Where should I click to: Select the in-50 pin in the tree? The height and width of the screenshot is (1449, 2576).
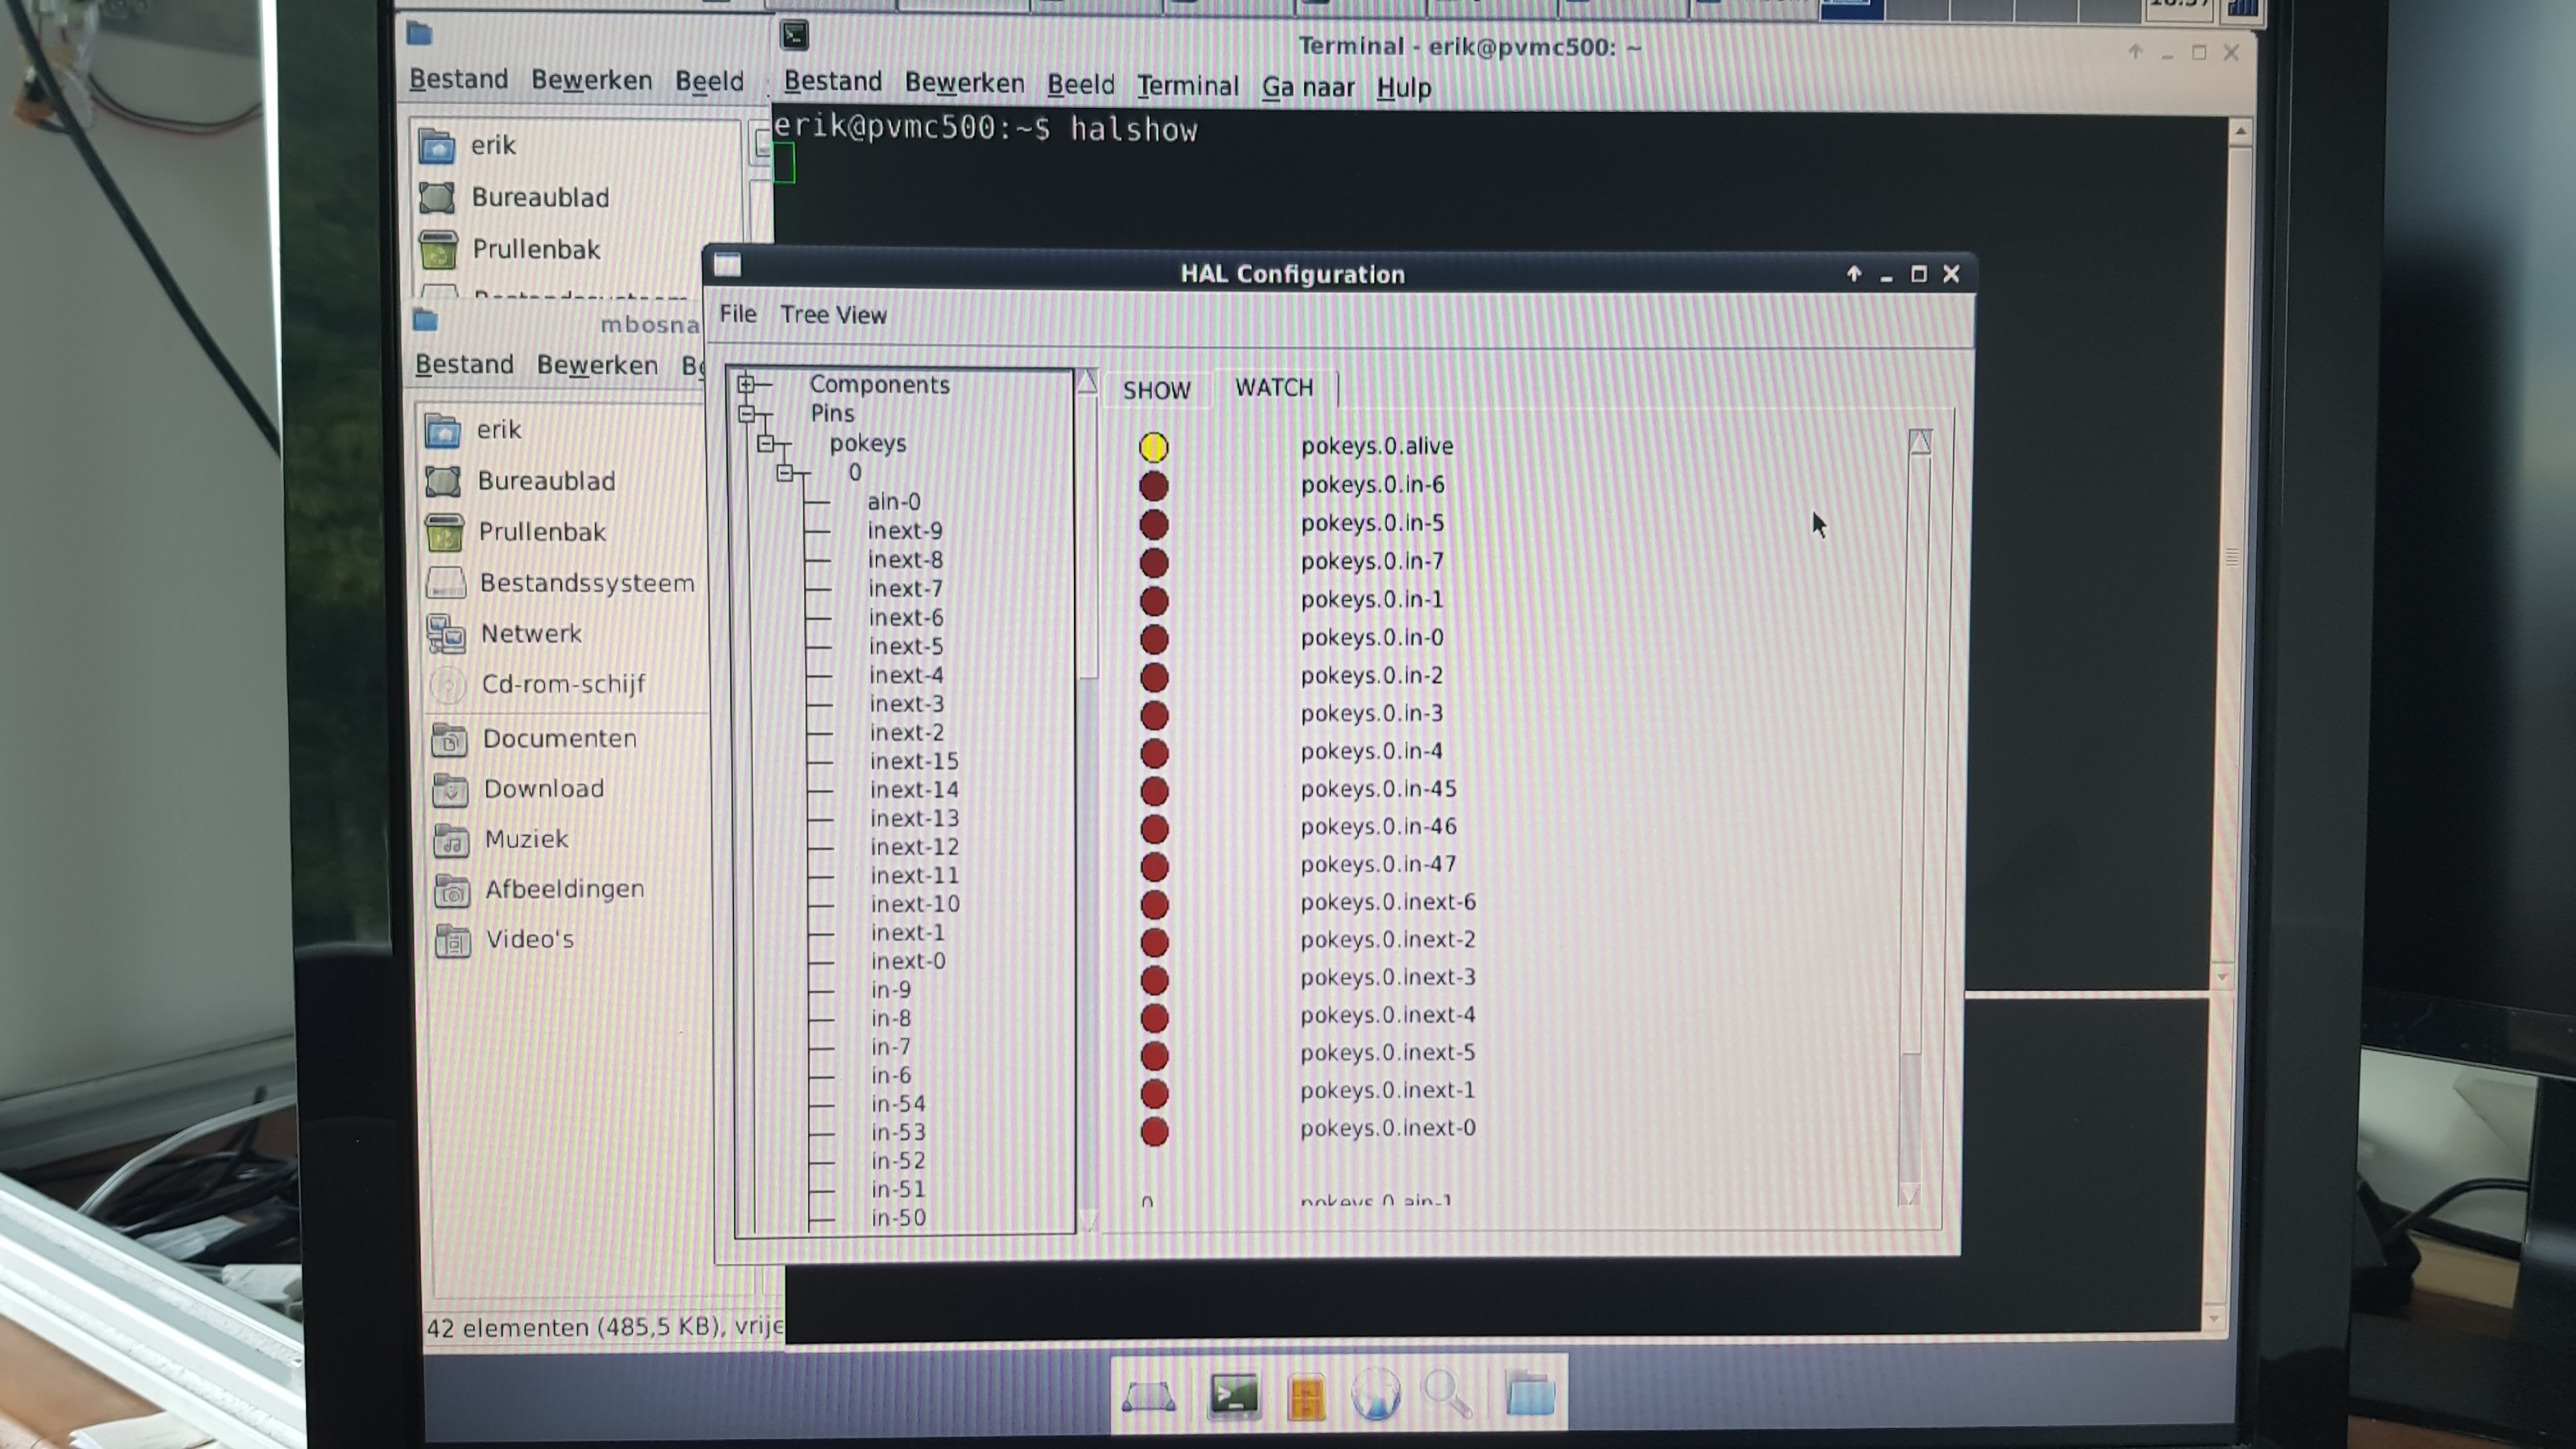pos(898,1218)
